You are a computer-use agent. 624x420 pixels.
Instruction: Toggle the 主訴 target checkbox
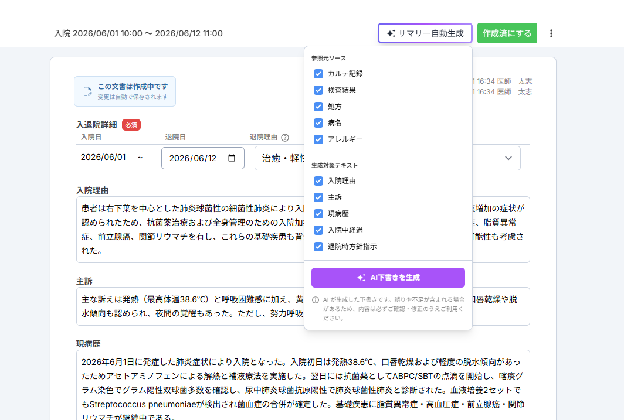(318, 197)
